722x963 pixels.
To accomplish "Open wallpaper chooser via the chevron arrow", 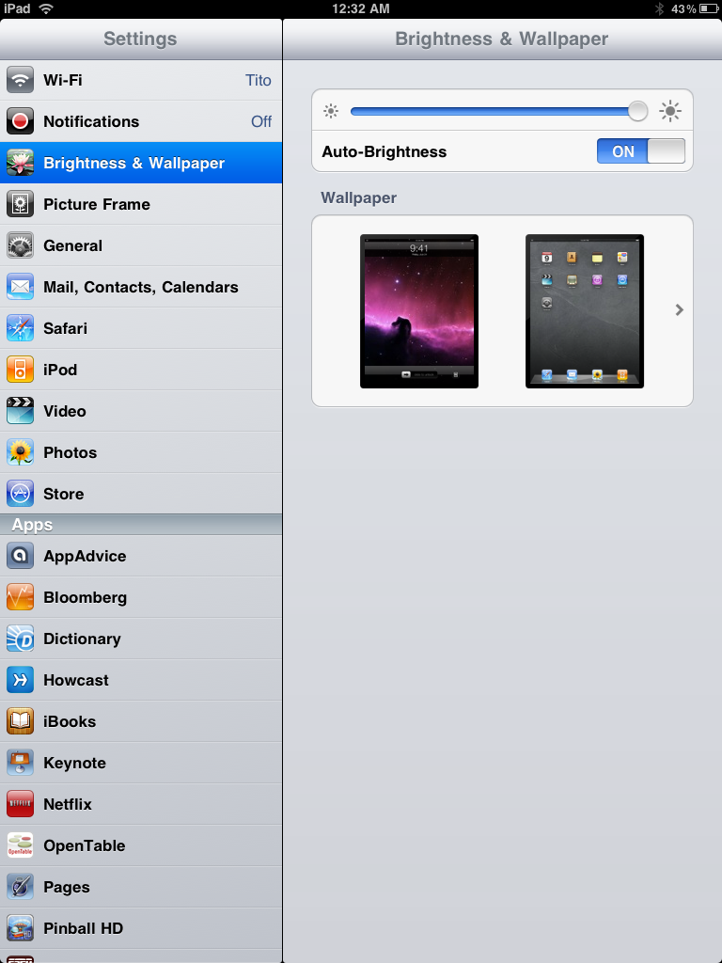I will click(x=679, y=310).
